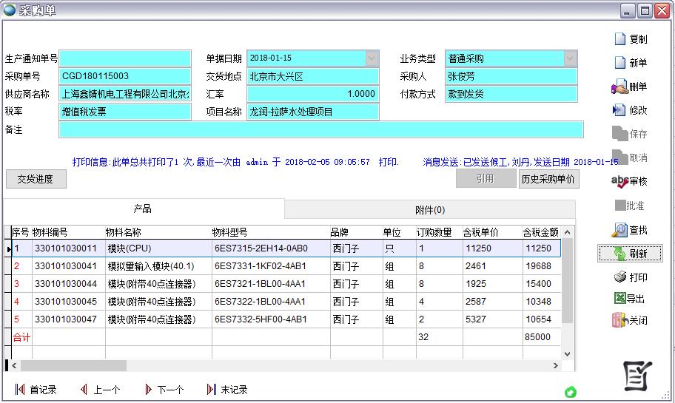Click the 备注 remarks input field
Image resolution: width=675 pixels, height=403 pixels.
[x=320, y=129]
